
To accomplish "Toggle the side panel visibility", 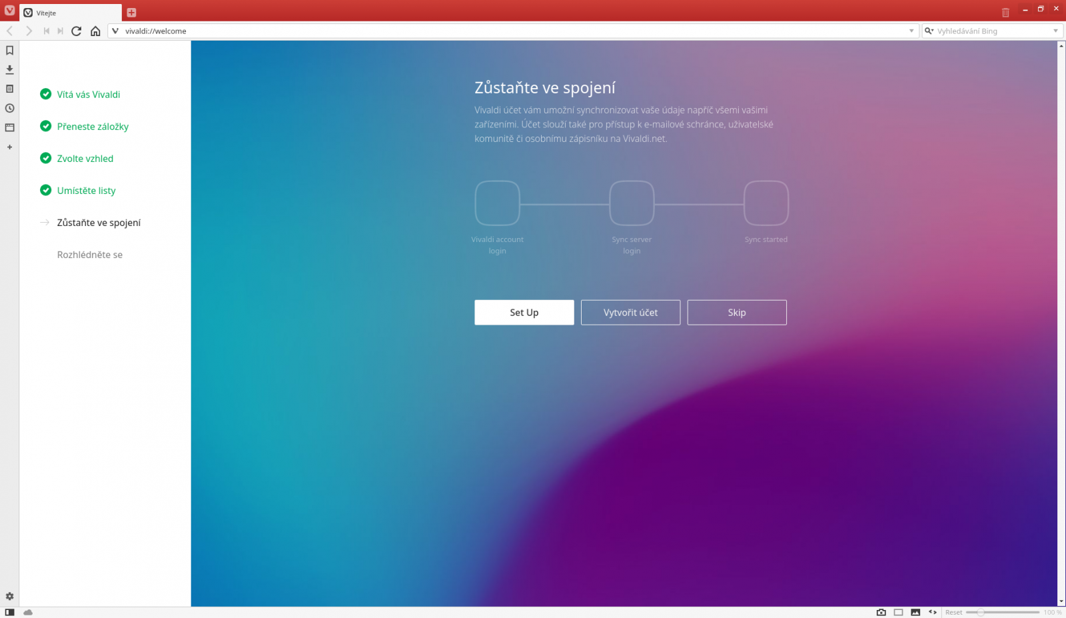I will [11, 611].
